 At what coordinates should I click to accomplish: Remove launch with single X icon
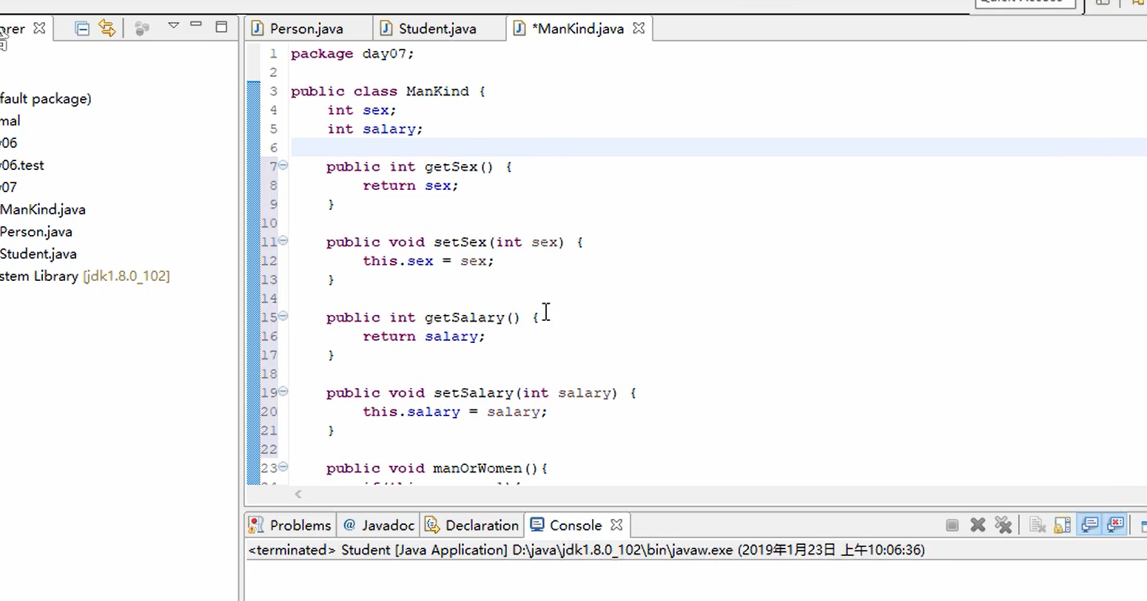pos(978,525)
